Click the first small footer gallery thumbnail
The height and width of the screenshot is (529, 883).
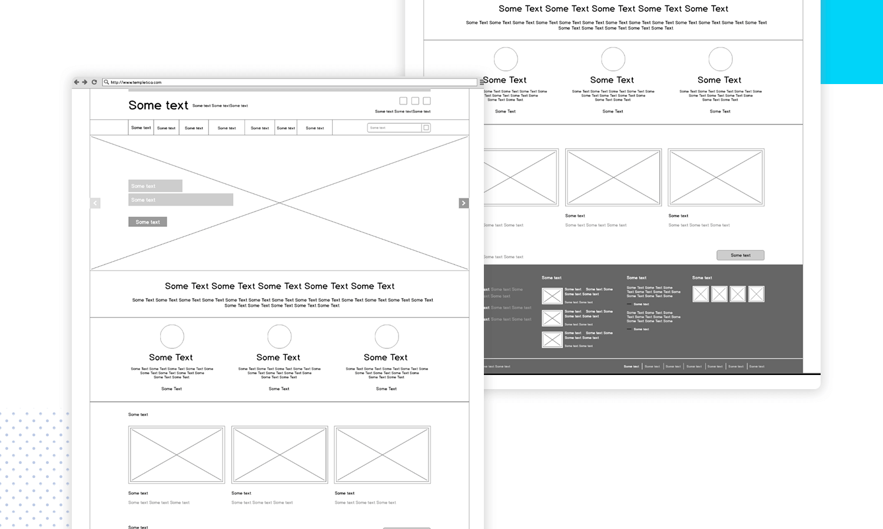[701, 294]
